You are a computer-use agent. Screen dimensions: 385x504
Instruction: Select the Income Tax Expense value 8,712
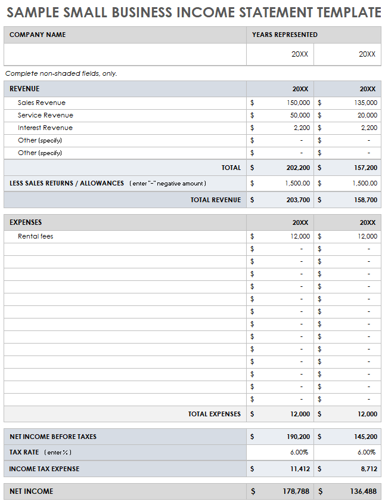pos(368,469)
